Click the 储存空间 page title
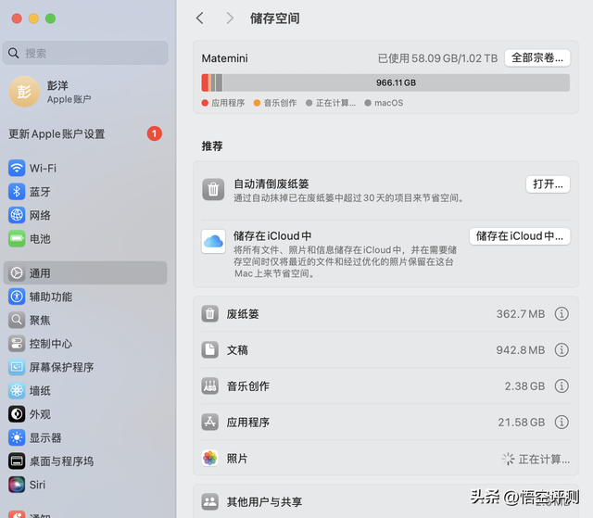593x518 pixels. 274,19
